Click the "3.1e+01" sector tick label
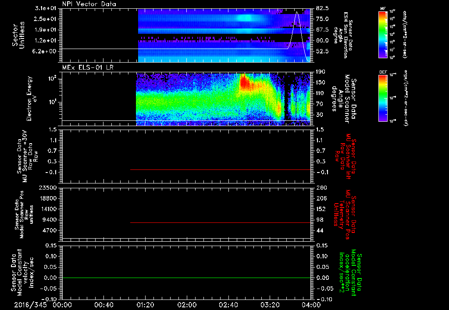Viewport: 449px width, 310px height. point(46,8)
